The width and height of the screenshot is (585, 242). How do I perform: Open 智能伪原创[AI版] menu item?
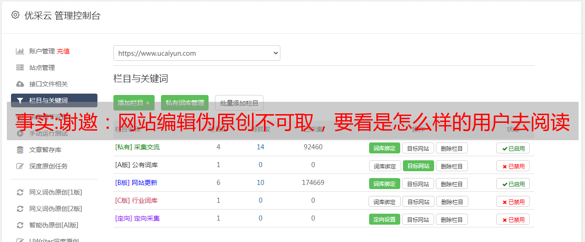pyautogui.click(x=54, y=225)
